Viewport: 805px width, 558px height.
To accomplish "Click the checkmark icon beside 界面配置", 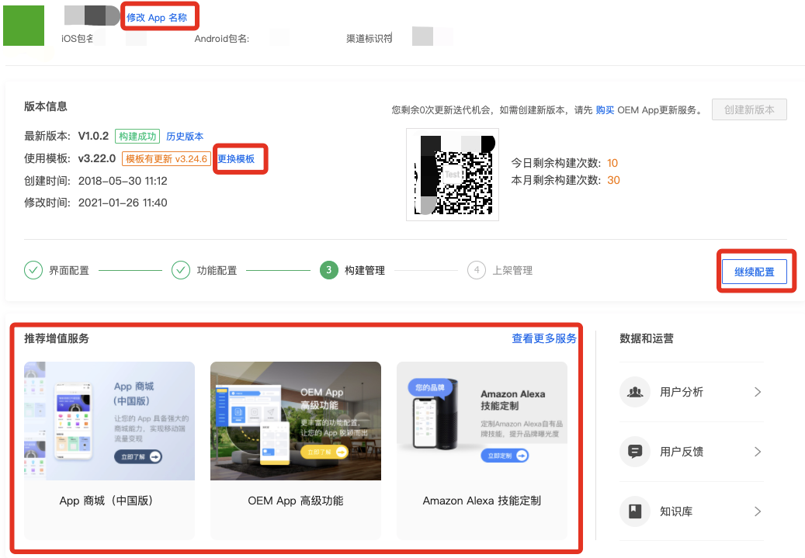I will click(x=33, y=270).
